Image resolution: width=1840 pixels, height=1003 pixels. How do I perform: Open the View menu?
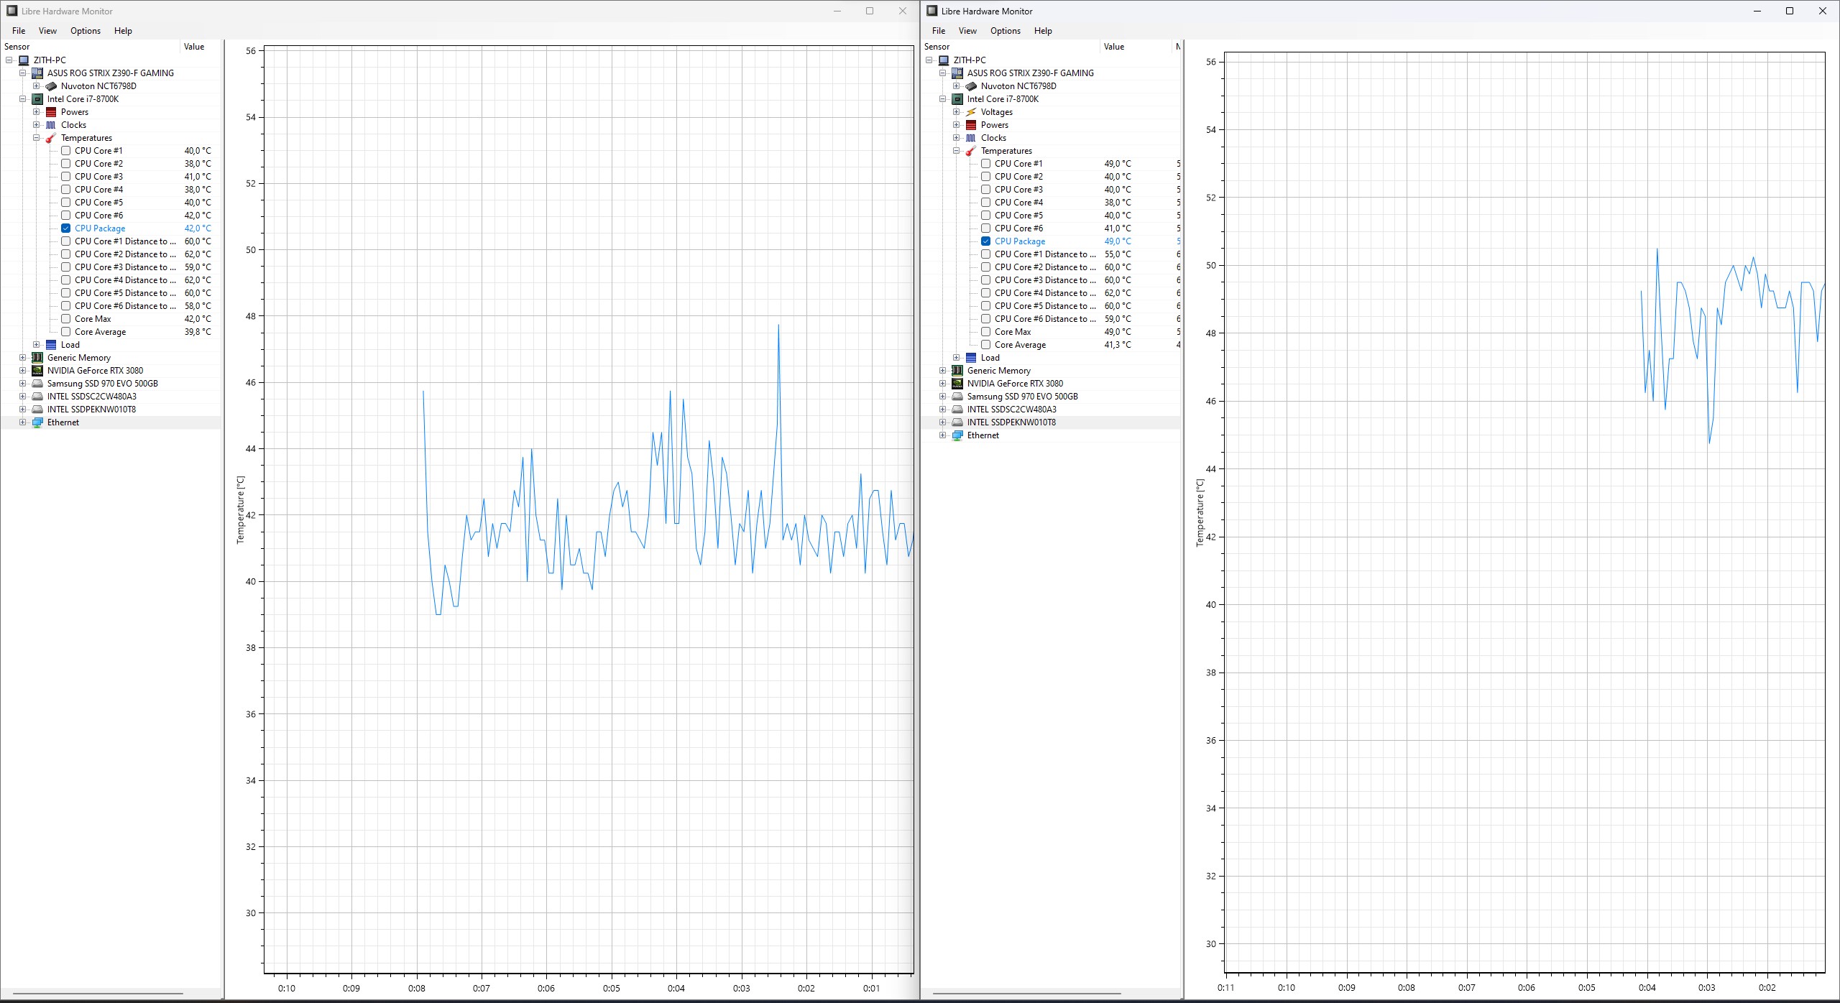(47, 30)
